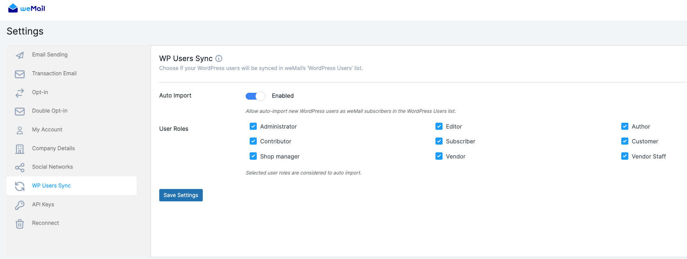Click the Save Settings button

pyautogui.click(x=181, y=195)
